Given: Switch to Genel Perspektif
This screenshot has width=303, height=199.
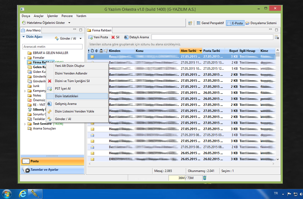Looking at the screenshot, I should pos(210,23).
